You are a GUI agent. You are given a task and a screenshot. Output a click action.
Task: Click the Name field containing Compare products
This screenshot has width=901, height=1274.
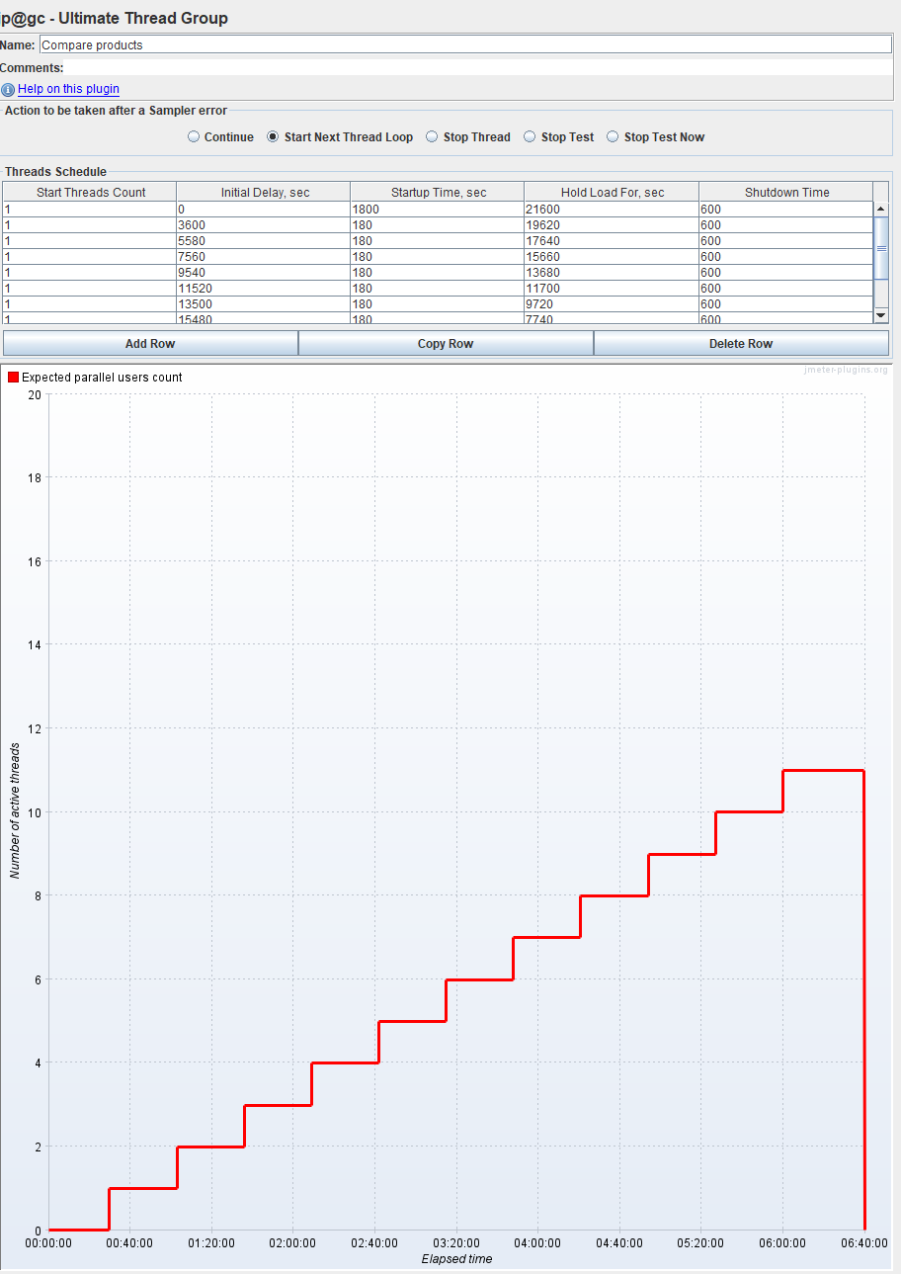click(464, 44)
